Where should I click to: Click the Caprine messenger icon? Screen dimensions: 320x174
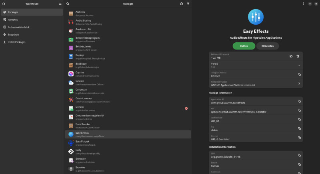click(x=71, y=74)
